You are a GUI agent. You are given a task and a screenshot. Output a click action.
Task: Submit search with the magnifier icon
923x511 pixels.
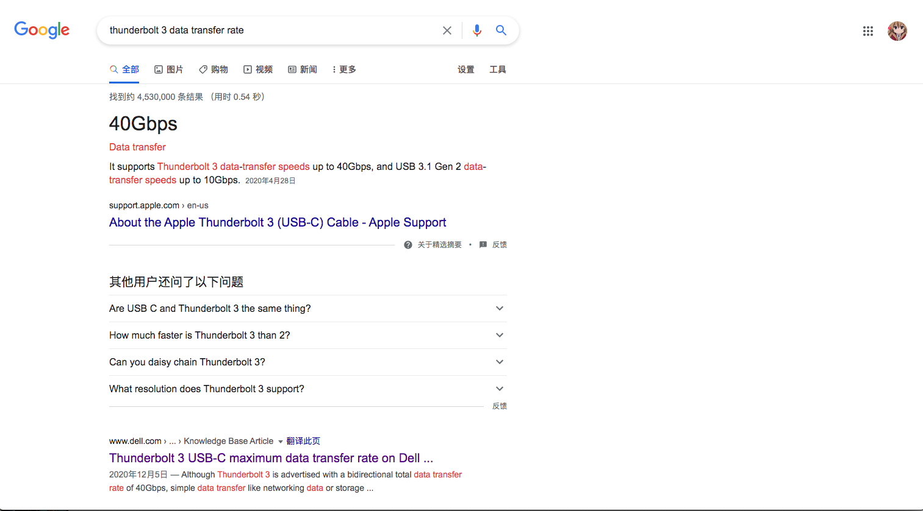(x=501, y=30)
